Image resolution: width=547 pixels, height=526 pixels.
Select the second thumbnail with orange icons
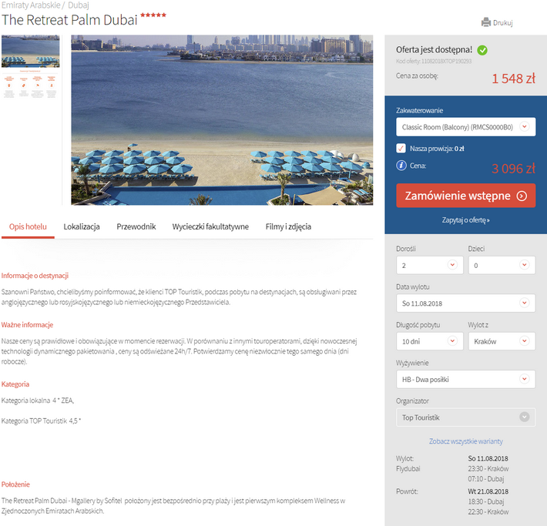(x=31, y=84)
